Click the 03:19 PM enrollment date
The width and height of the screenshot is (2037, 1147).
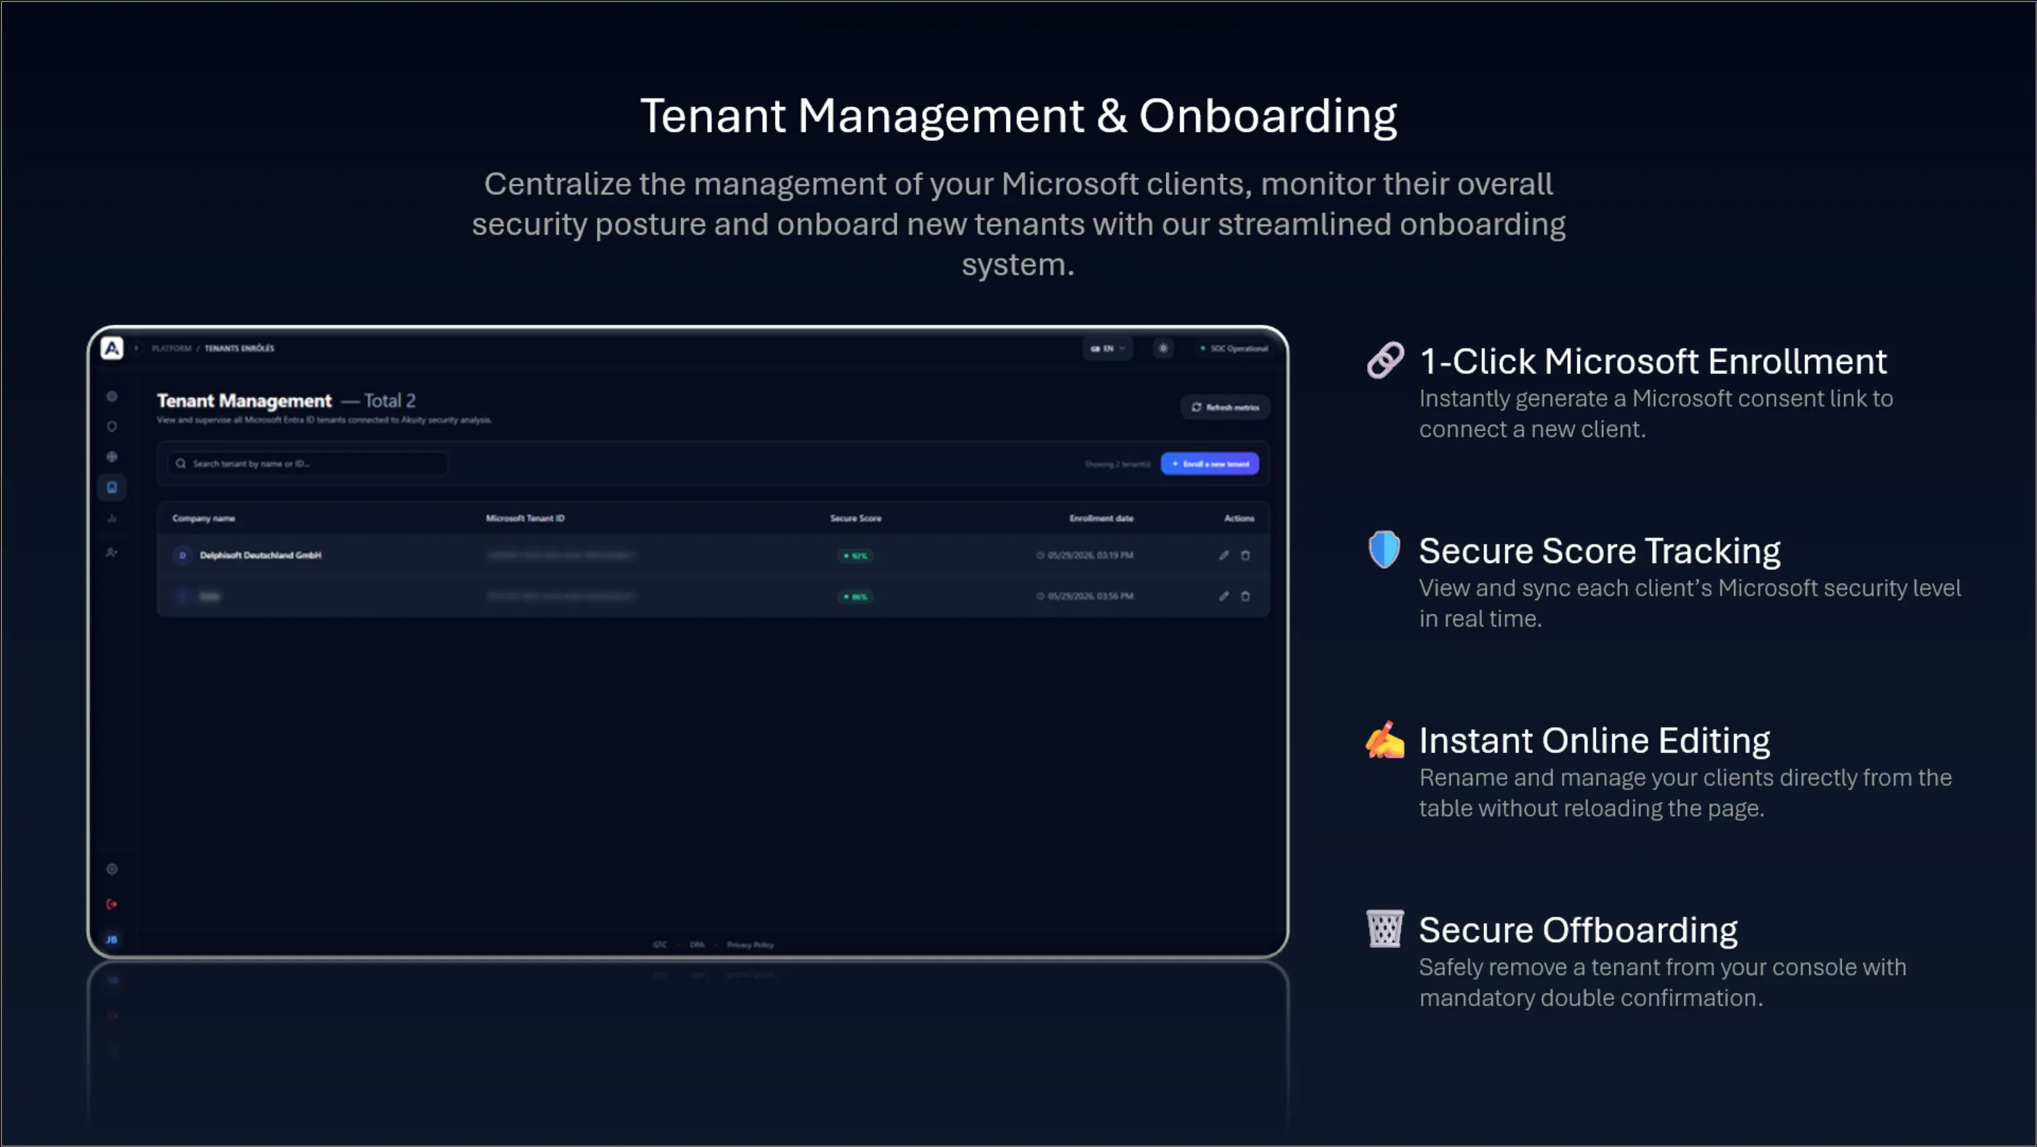point(1085,555)
